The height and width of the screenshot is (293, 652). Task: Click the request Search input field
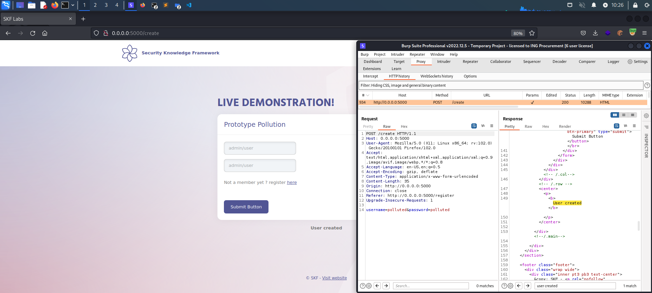[430, 286]
